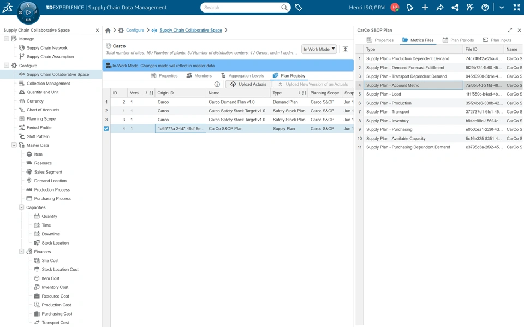The width and height of the screenshot is (524, 327).
Task: Switch to the Aggregation Levels tab
Action: point(242,75)
